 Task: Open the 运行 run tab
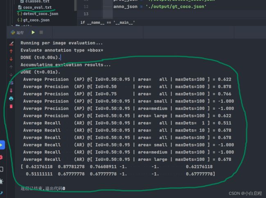tap(17, 32)
